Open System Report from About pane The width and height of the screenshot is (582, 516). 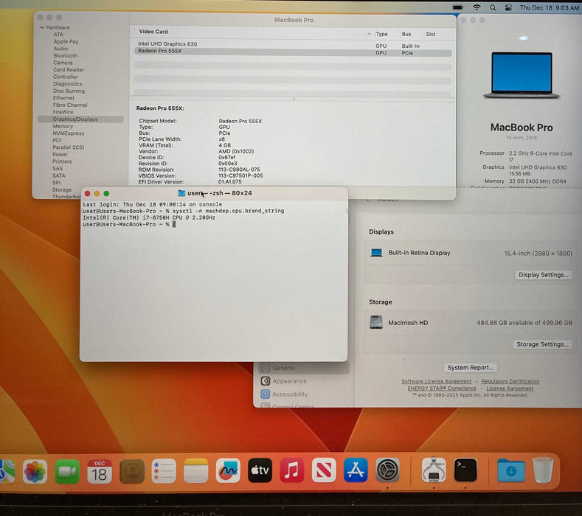click(x=471, y=368)
